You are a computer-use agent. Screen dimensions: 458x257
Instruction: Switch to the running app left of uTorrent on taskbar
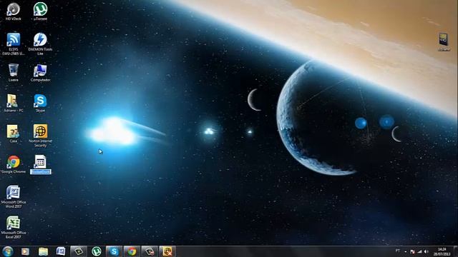tap(79, 251)
